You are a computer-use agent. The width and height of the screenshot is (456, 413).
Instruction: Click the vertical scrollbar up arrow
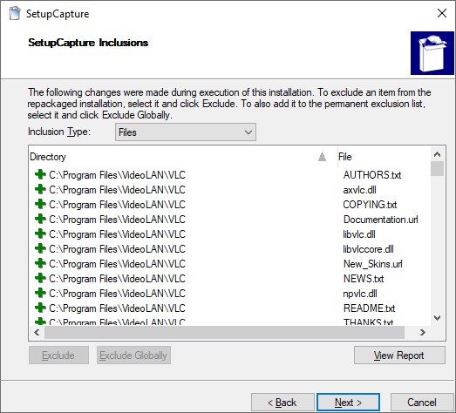pos(438,154)
